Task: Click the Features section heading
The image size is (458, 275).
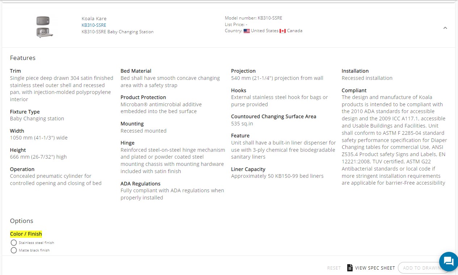Action: tap(23, 58)
